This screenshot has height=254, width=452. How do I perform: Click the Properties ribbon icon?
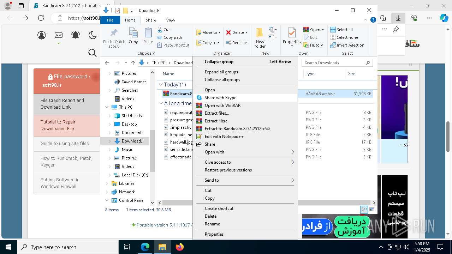292,33
